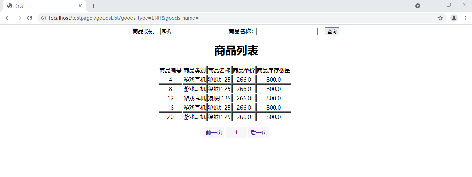Click price 266.0 in row number 12
This screenshot has width=472, height=177.
tap(244, 98)
